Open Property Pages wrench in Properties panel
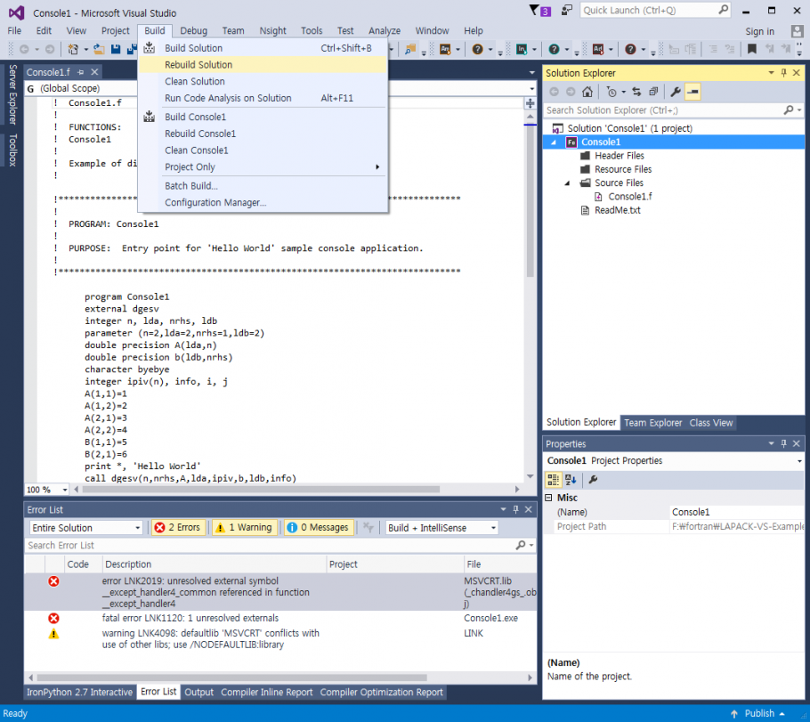810x722 pixels. pos(593,480)
